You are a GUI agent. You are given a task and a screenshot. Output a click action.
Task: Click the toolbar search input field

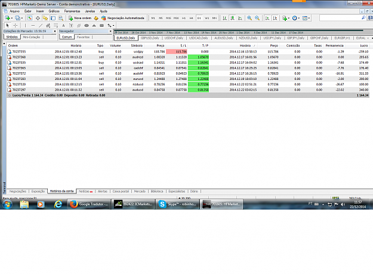340,18
